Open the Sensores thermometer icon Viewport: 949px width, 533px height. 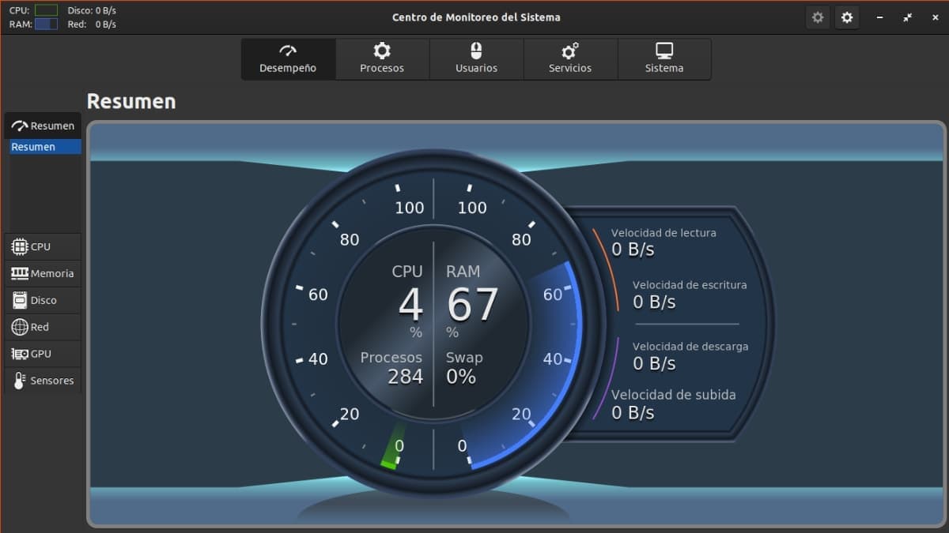pos(20,381)
